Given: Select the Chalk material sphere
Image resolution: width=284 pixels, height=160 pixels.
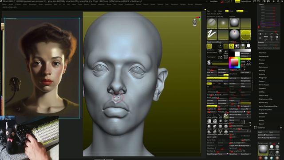Looking at the screenshot, I should click(x=277, y=147).
